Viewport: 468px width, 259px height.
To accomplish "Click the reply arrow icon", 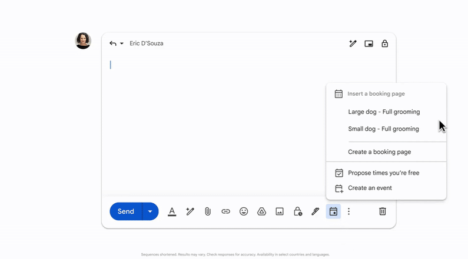I will (x=113, y=43).
